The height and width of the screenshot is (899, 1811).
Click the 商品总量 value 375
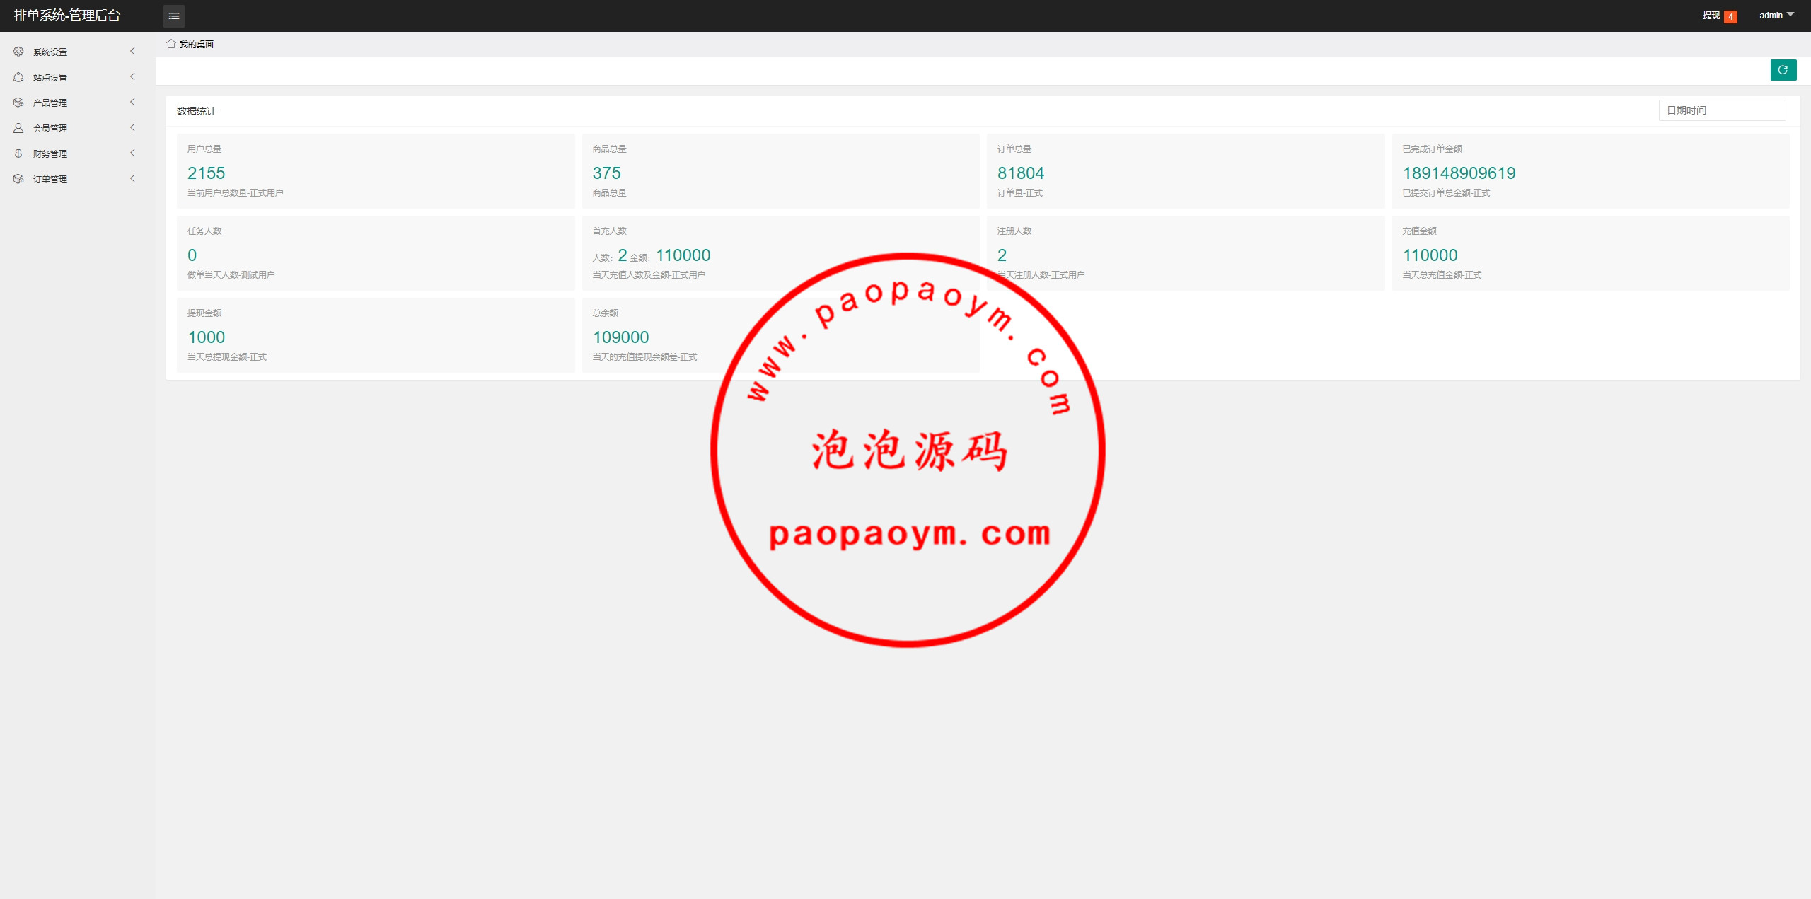pyautogui.click(x=606, y=173)
